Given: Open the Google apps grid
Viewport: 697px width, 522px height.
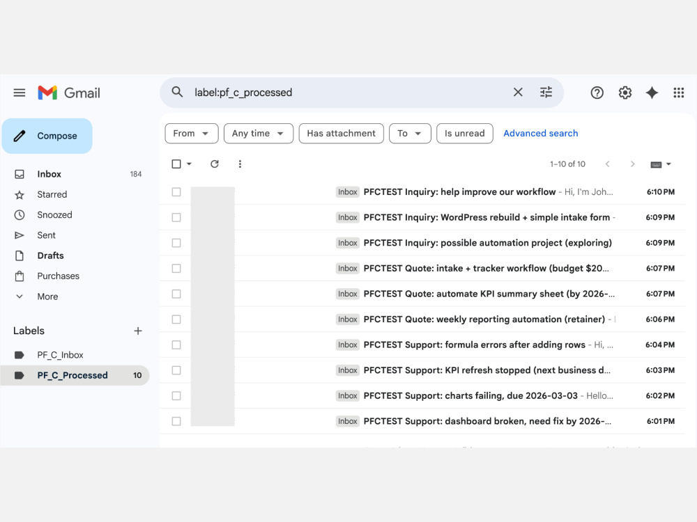Looking at the screenshot, I should click(678, 93).
